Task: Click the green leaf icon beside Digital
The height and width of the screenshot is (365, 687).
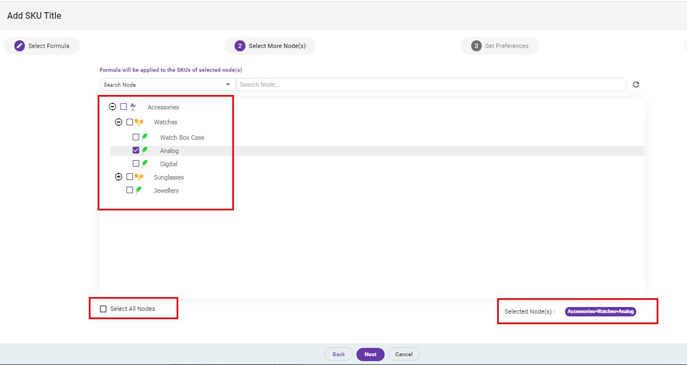Action: (x=145, y=163)
